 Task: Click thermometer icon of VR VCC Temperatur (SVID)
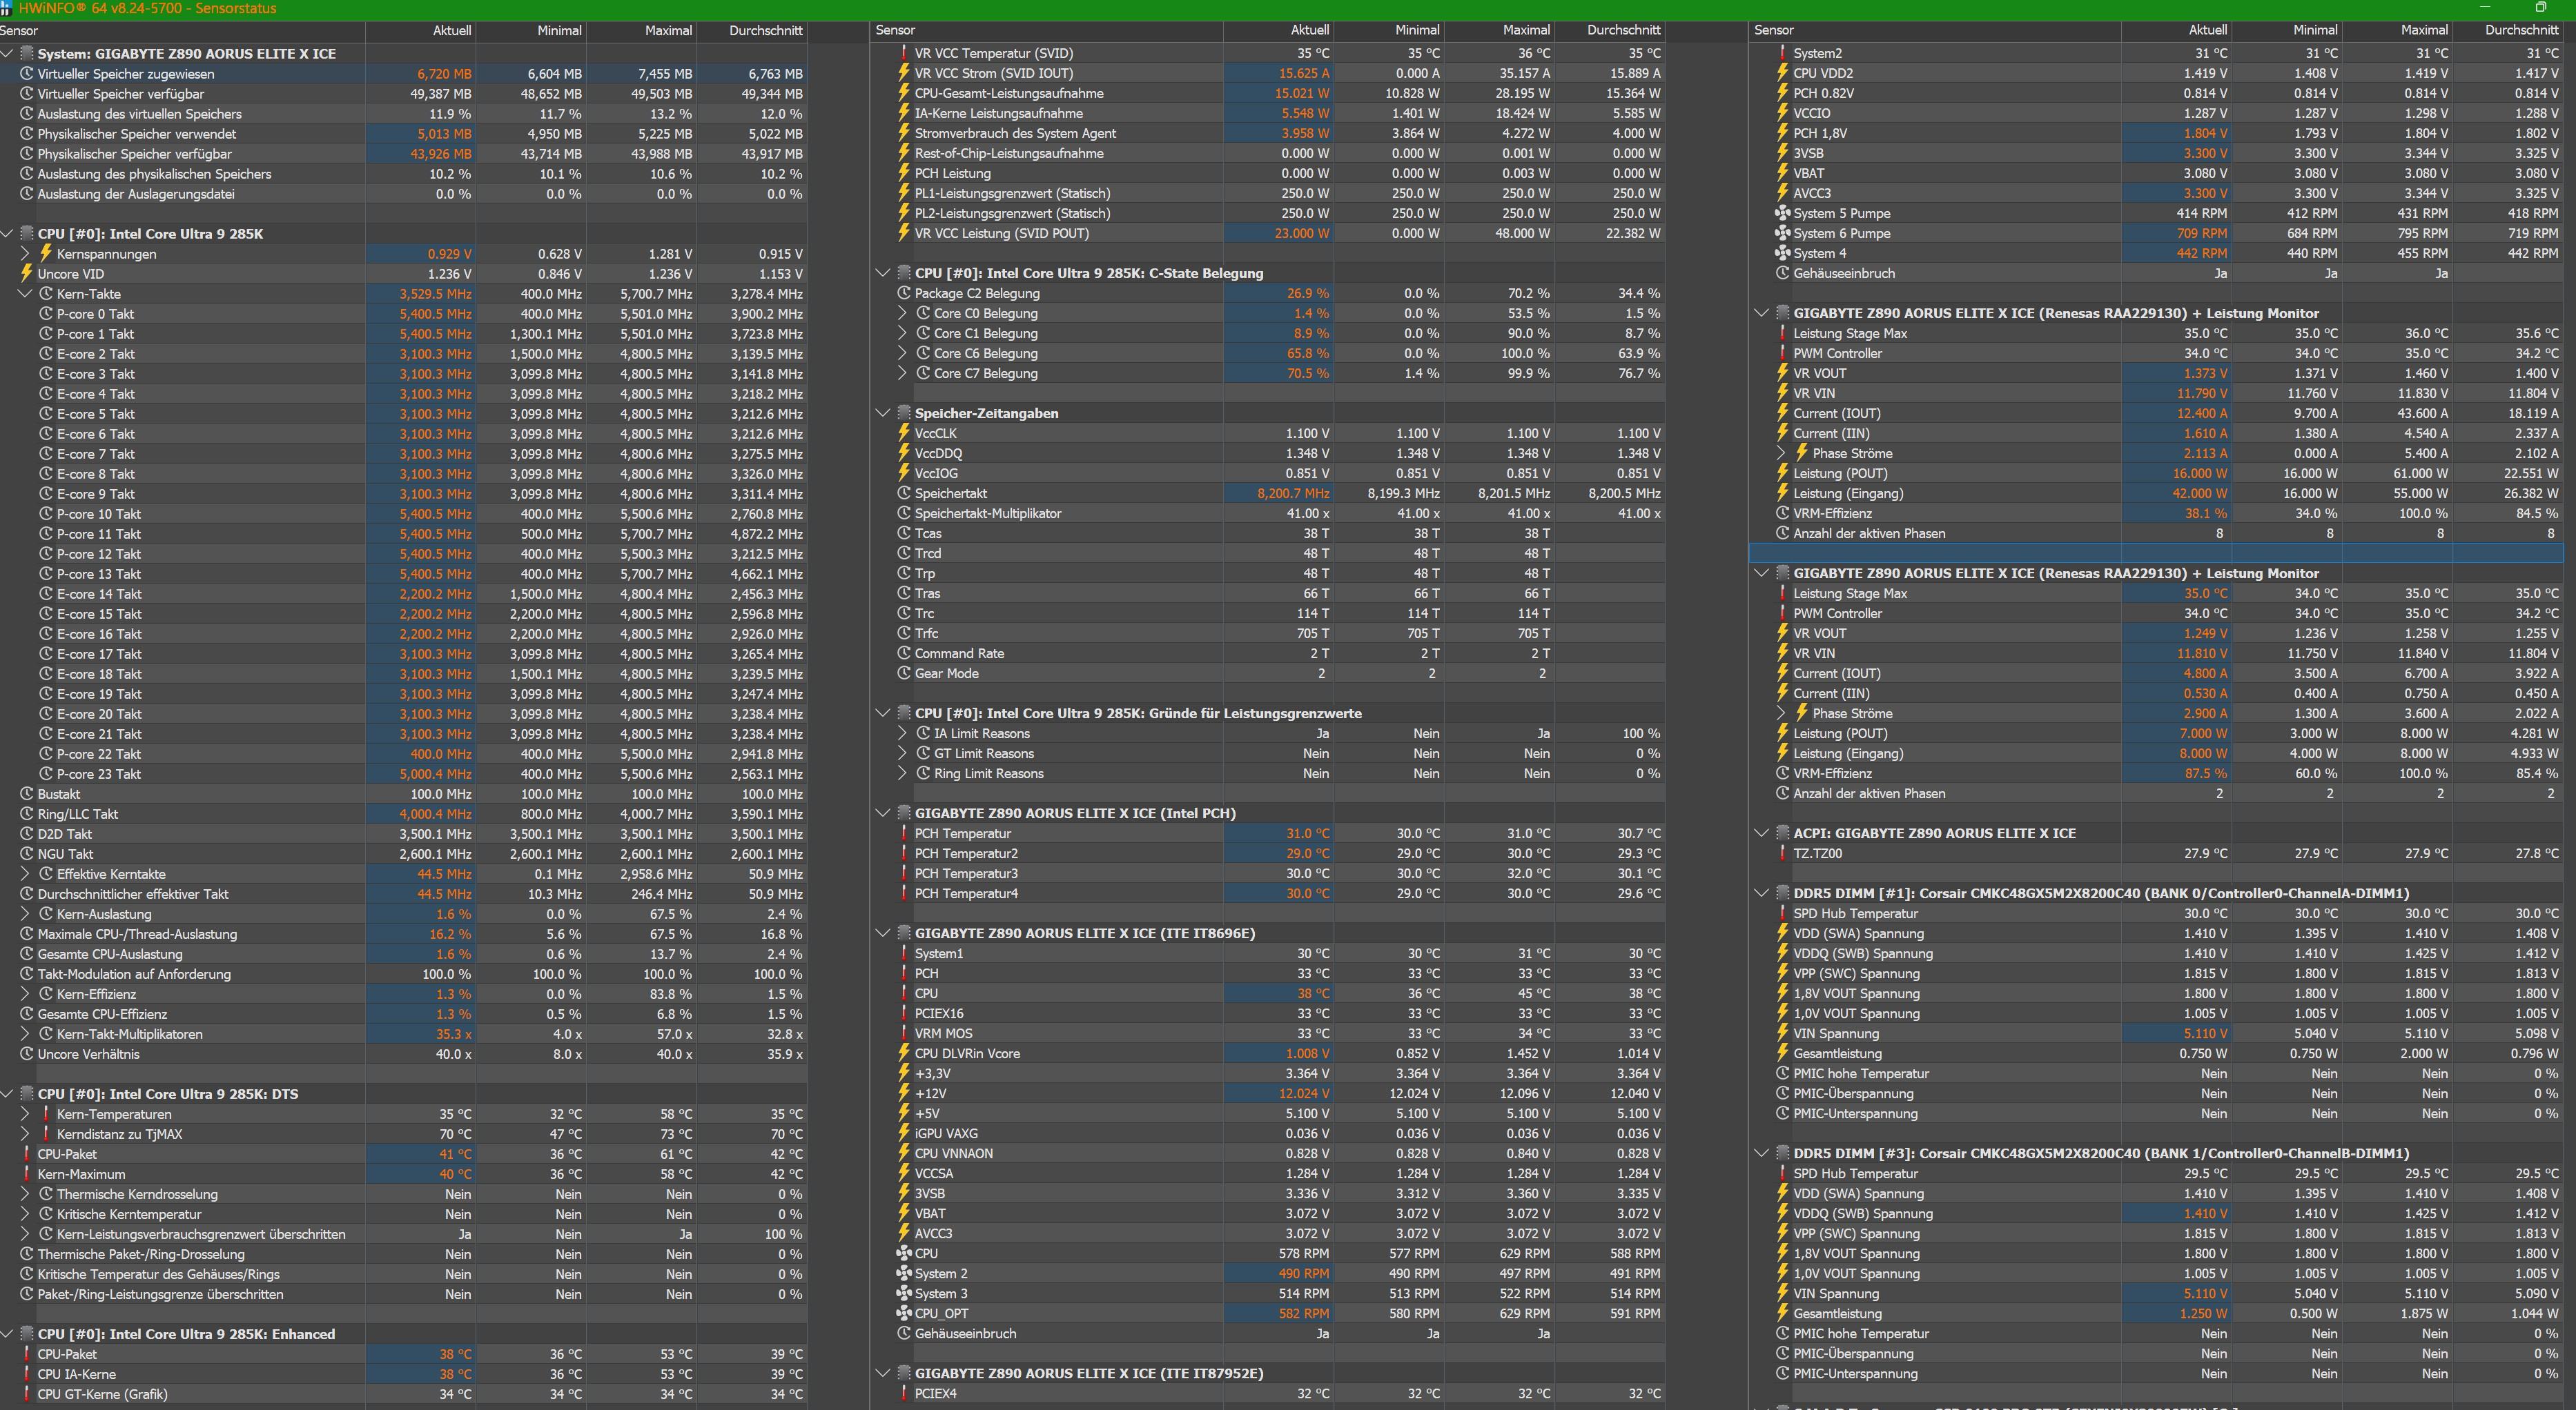[x=904, y=53]
